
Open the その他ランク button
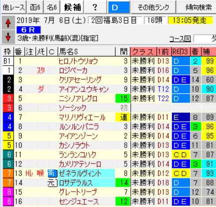click(154, 7)
